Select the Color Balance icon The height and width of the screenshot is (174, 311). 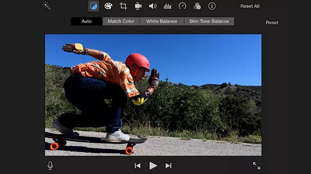pos(94,6)
